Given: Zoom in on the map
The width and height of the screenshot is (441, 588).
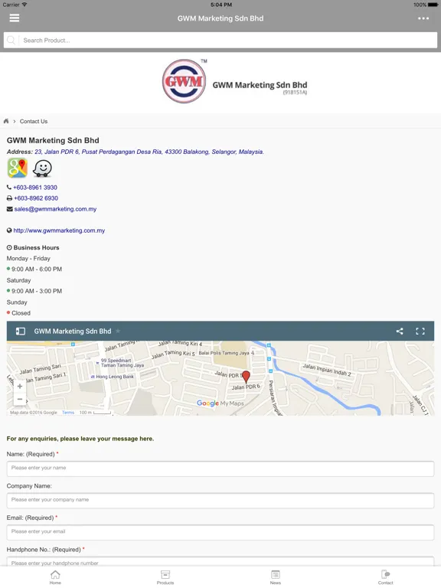Looking at the screenshot, I should tap(20, 386).
